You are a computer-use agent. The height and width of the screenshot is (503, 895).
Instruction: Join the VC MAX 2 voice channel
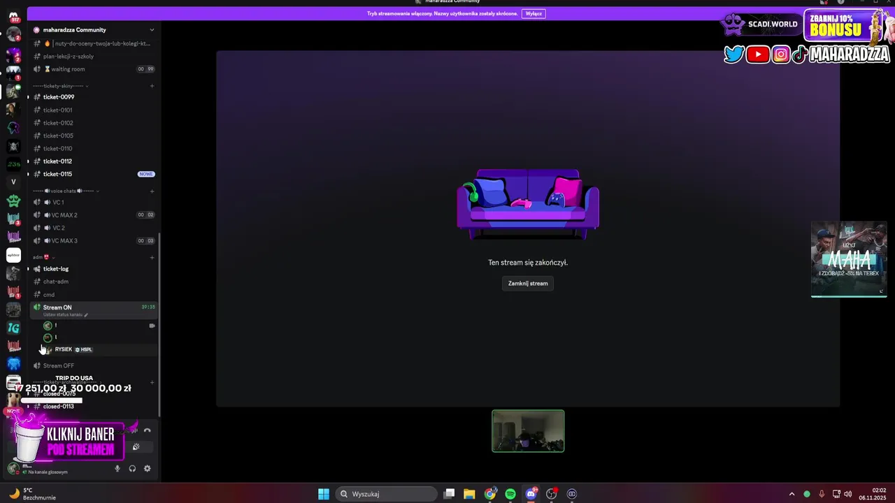coord(94,215)
